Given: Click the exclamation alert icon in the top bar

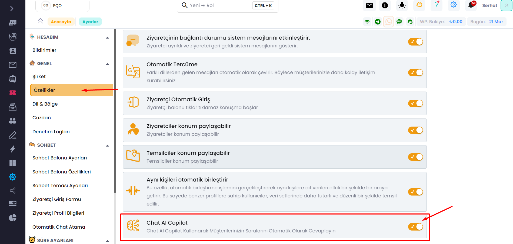Looking at the screenshot, I should (x=385, y=5).
